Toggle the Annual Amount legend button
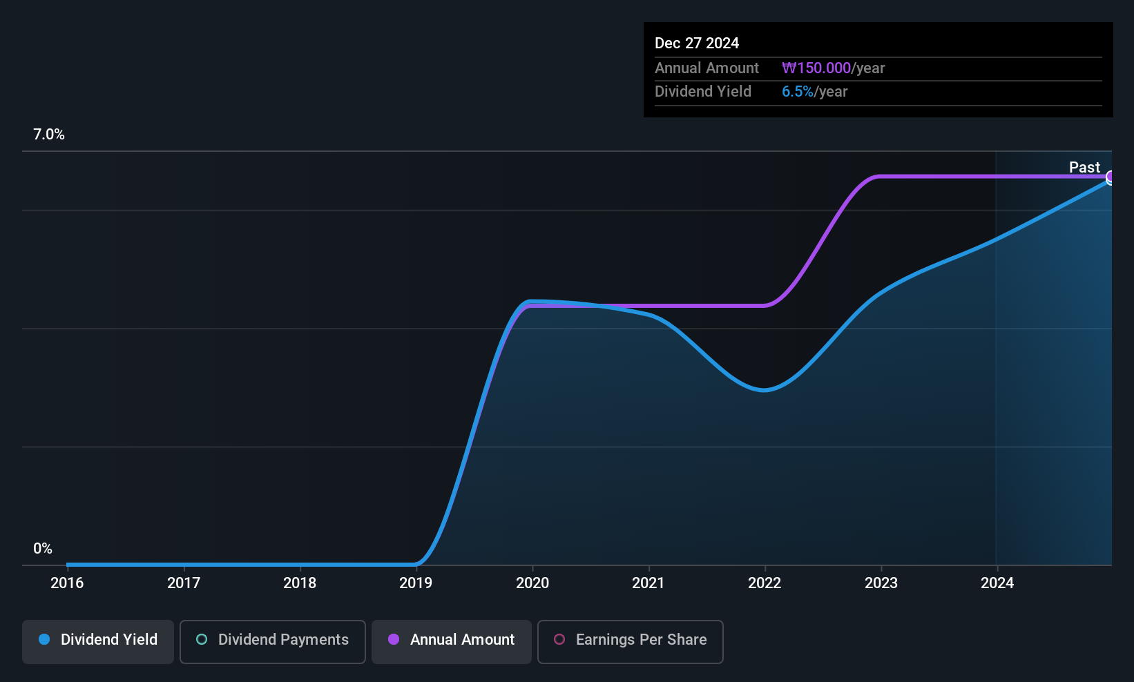Viewport: 1134px width, 682px height. tap(452, 642)
